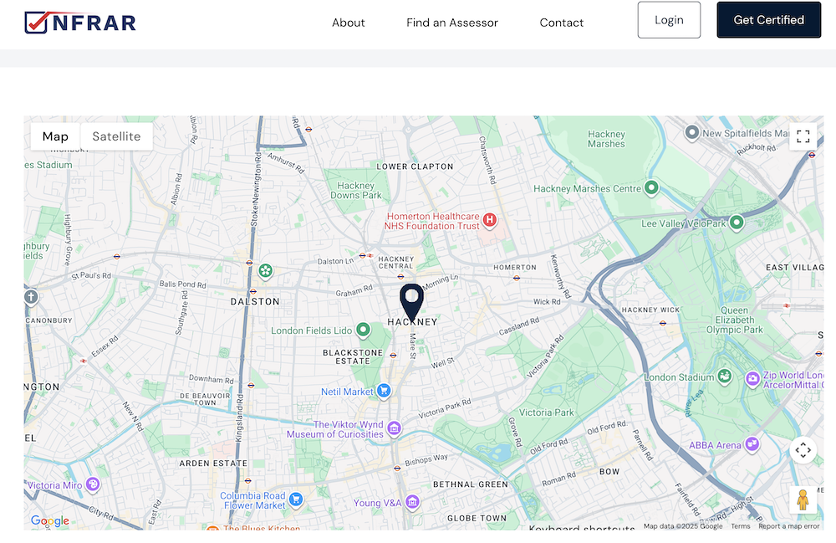Open the About page
Viewport: 836px width, 543px height.
tap(348, 23)
